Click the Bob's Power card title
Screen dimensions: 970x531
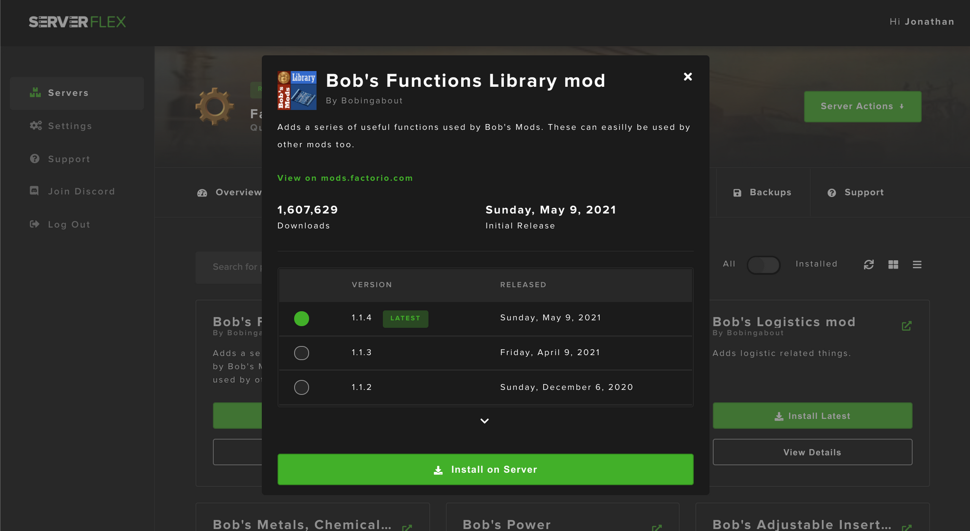pos(507,525)
